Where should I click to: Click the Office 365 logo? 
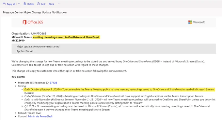[33, 22]
